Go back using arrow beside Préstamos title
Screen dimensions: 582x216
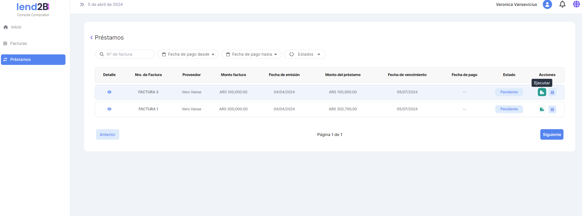point(91,37)
